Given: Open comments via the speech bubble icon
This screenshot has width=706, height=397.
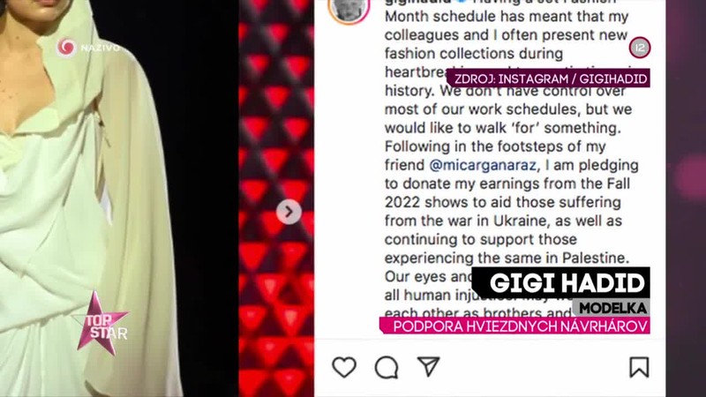Looking at the screenshot, I should click(387, 367).
